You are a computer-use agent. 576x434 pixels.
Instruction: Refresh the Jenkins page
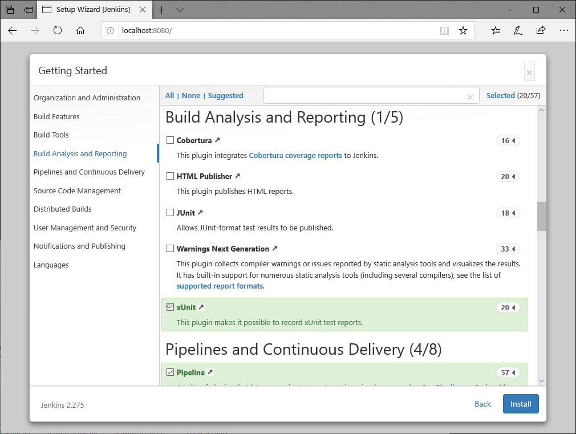58,30
